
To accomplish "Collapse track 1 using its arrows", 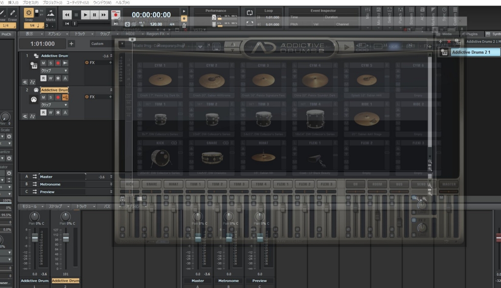I will pyautogui.click(x=111, y=56).
